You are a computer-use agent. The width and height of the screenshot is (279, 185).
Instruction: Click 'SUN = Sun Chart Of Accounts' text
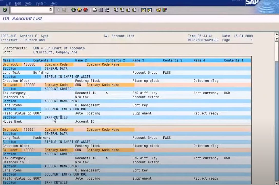tap(59, 48)
